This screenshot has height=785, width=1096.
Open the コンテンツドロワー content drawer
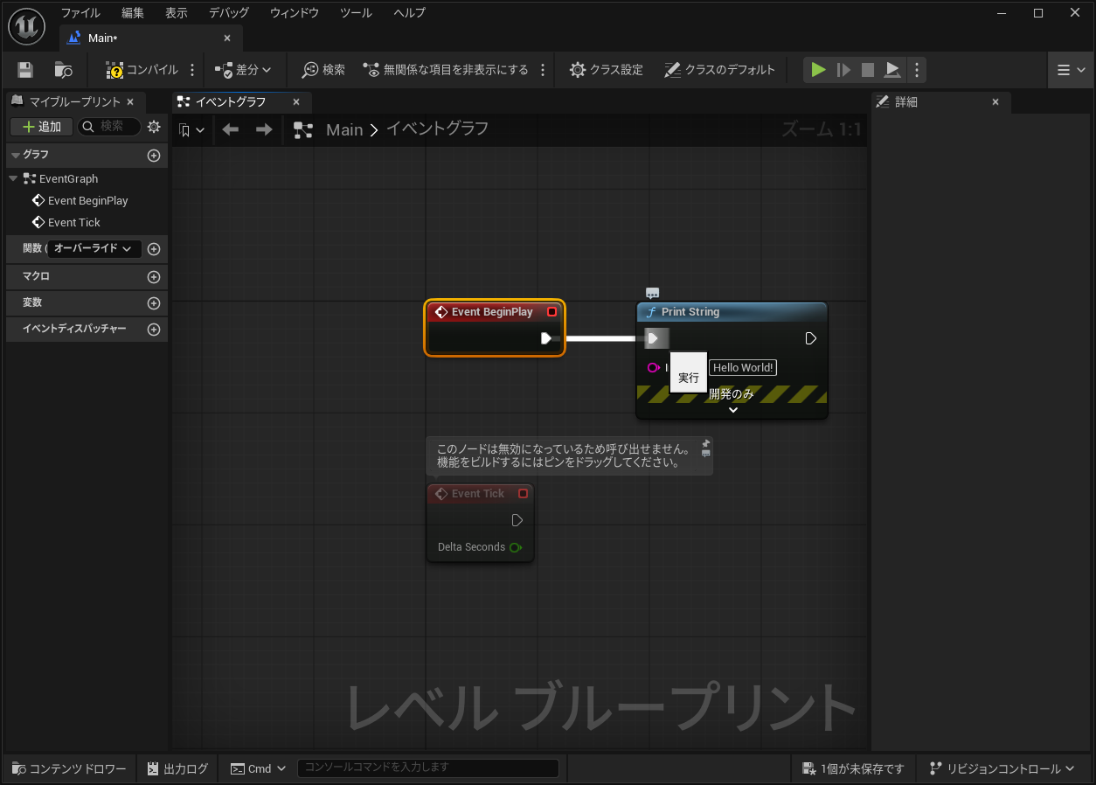tap(70, 768)
